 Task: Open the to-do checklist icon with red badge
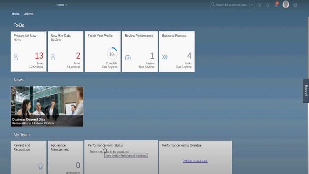coord(276,4)
